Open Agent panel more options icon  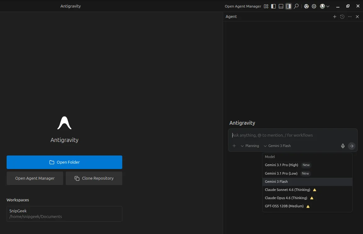tap(350, 17)
